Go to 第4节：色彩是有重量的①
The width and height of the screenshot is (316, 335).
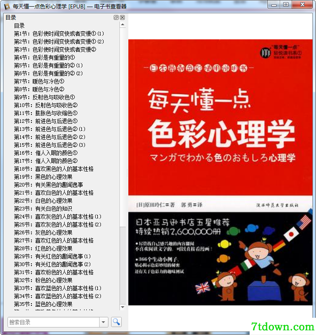(x=45, y=58)
